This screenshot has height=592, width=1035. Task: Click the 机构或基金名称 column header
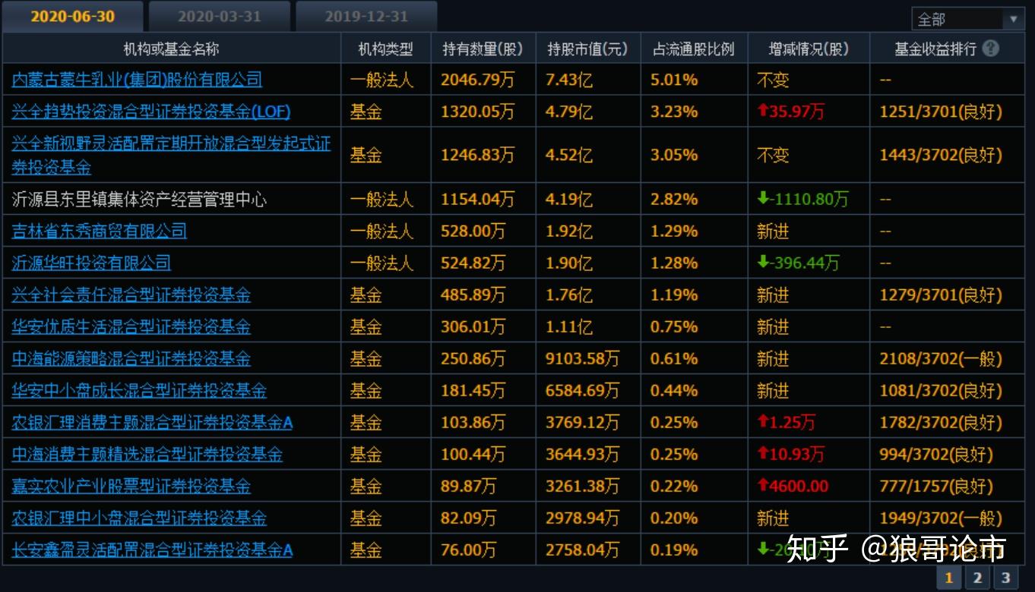(172, 49)
